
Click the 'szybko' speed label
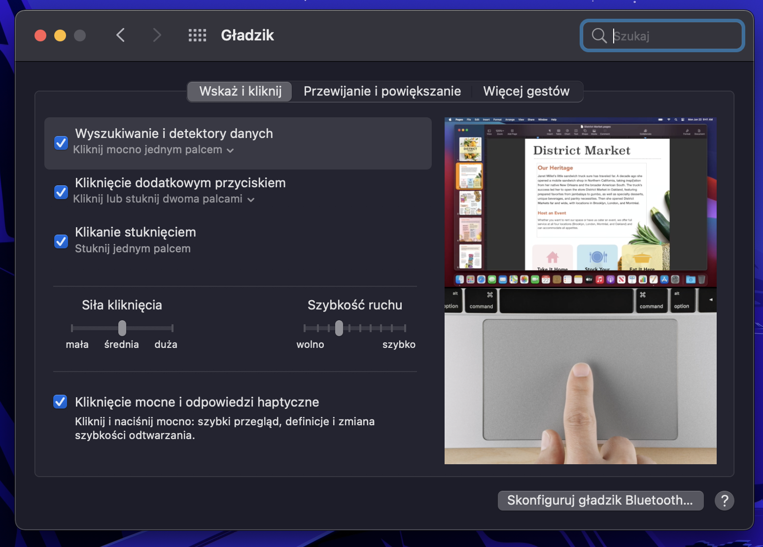(399, 344)
